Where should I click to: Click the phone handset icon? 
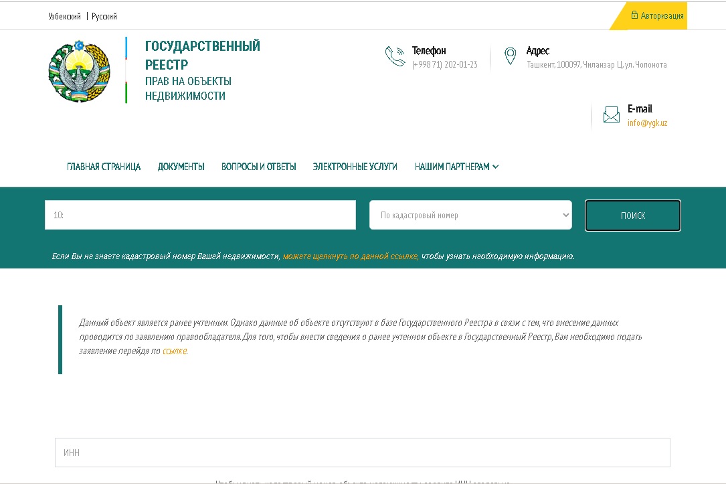coord(395,57)
